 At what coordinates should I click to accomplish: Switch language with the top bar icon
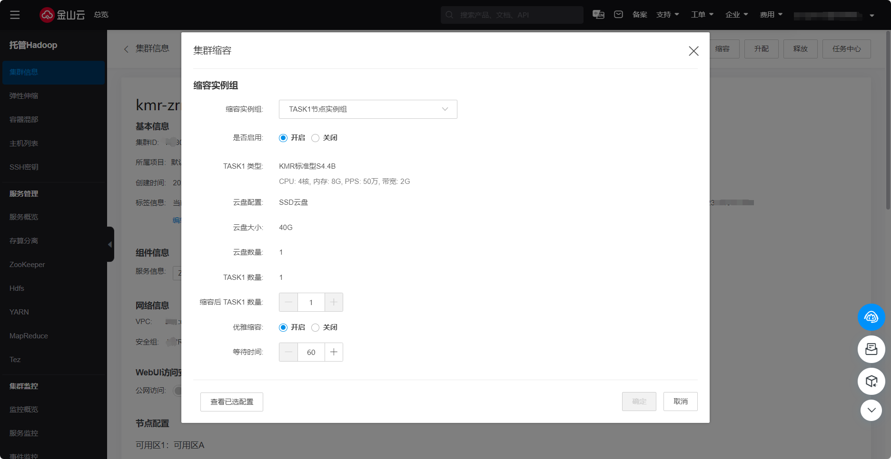[598, 15]
